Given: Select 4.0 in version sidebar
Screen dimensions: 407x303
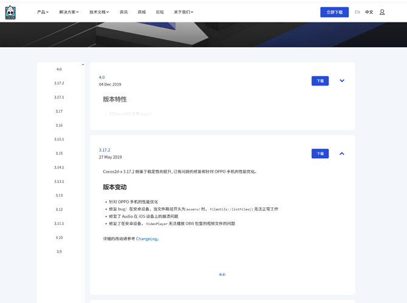Looking at the screenshot, I should coord(59,69).
